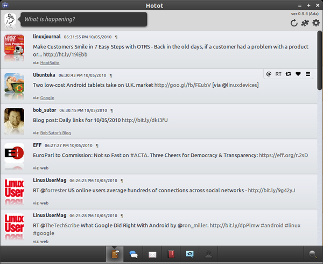
Task: Open EFF logo avatar
Action: 14,153
